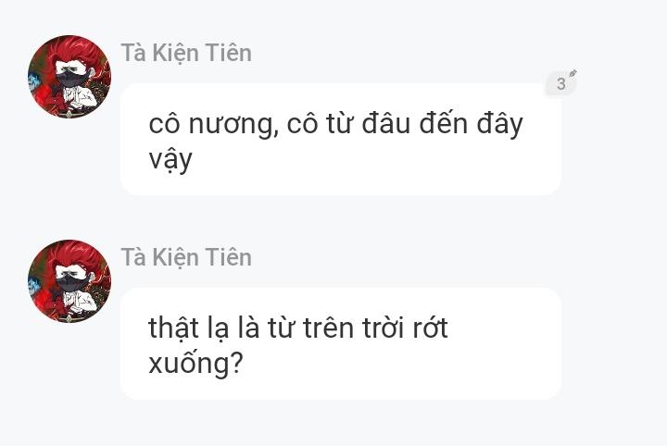Click the word 'vậy' in first message
Viewport: 667px width, 446px height.
coord(170,159)
